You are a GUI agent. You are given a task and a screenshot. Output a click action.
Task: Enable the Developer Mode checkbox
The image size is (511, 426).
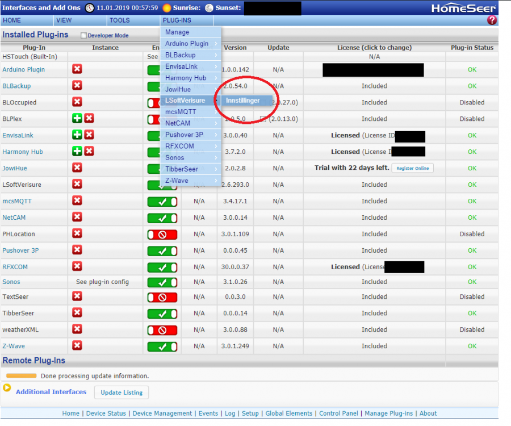tap(84, 35)
